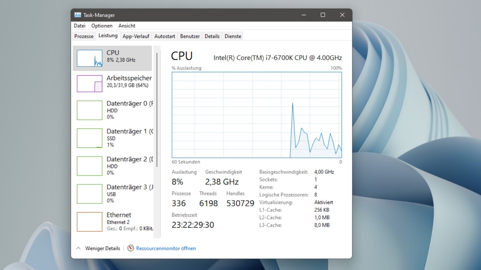481x270 pixels.
Task: Open the Arbeitsspeicher memory graph
Action: 90,84
